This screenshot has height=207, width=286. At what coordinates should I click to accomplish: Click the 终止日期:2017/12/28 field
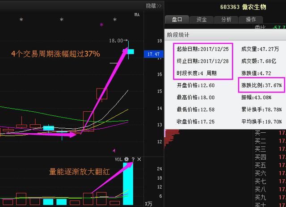click(202, 61)
